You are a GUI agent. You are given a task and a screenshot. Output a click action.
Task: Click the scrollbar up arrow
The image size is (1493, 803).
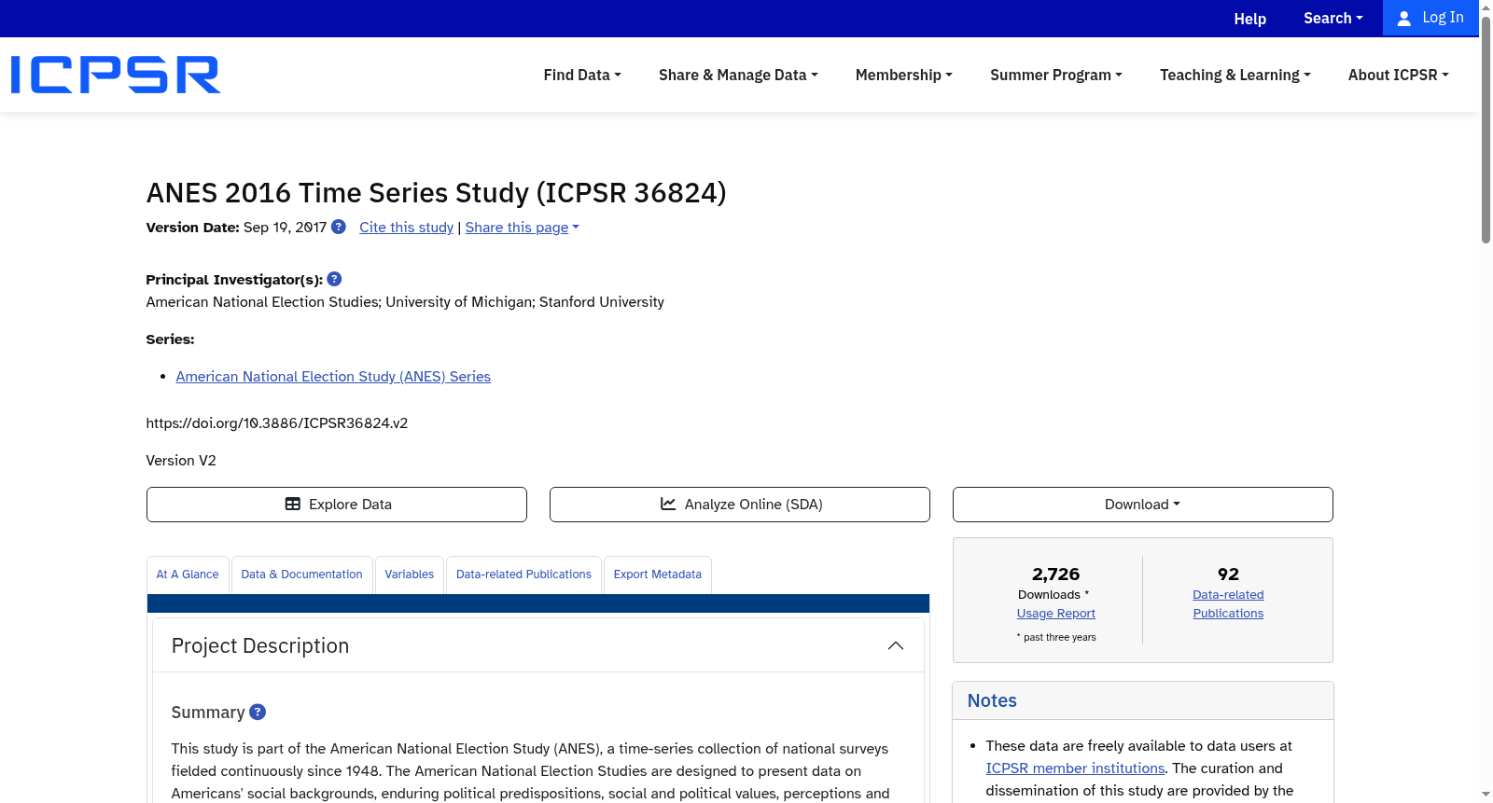pos(1486,7)
